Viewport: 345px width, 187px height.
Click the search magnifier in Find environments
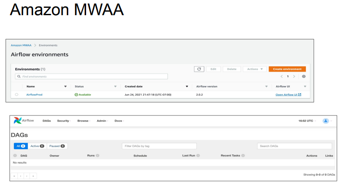coord(19,76)
